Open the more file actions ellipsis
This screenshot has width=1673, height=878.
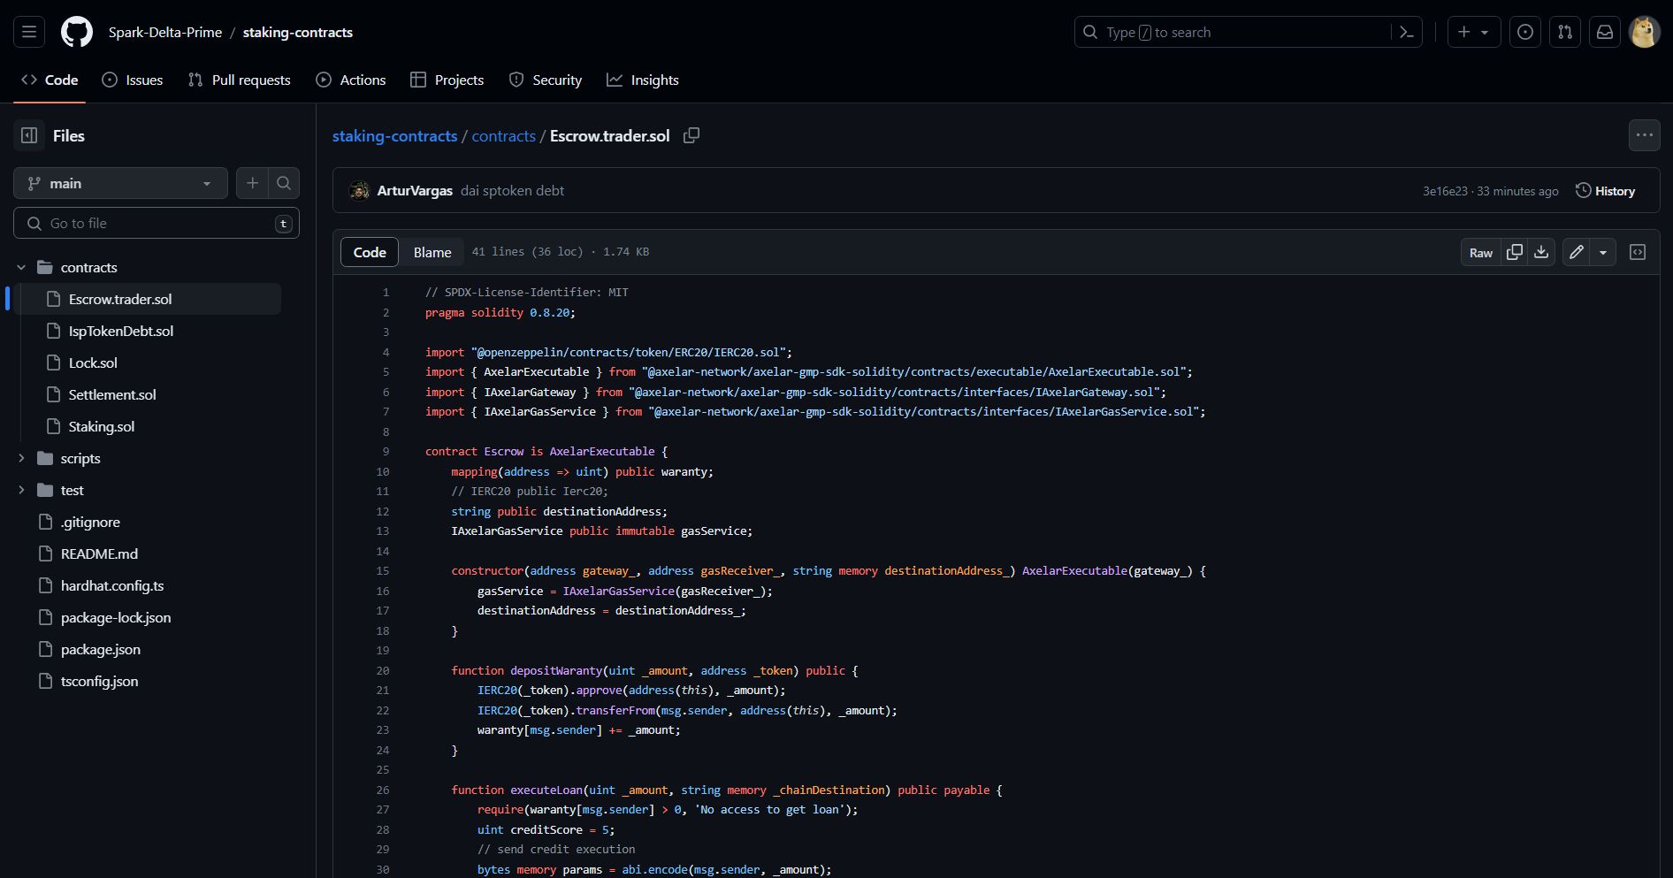coord(1644,135)
